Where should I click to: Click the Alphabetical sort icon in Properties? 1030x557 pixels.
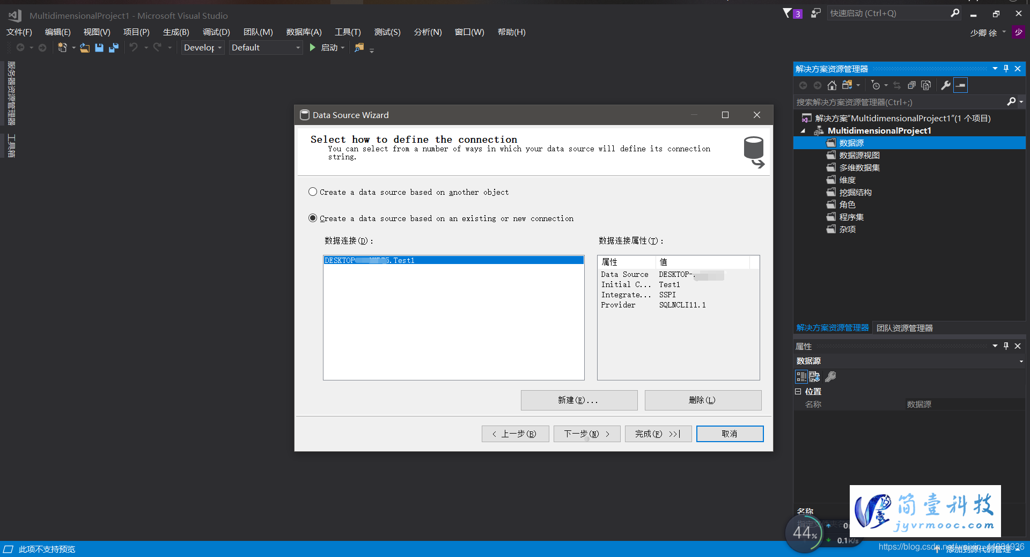coord(814,377)
